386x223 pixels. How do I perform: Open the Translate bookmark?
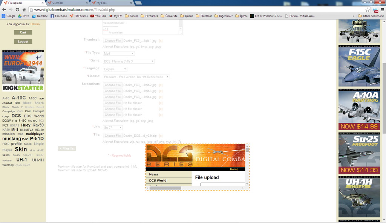click(40, 16)
